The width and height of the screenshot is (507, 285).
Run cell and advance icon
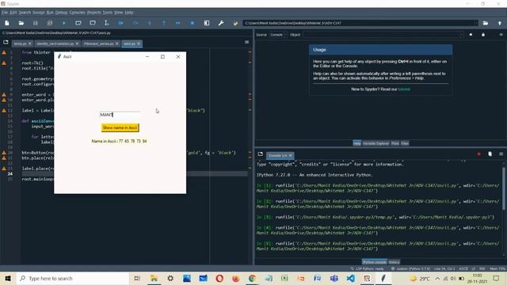93,23
